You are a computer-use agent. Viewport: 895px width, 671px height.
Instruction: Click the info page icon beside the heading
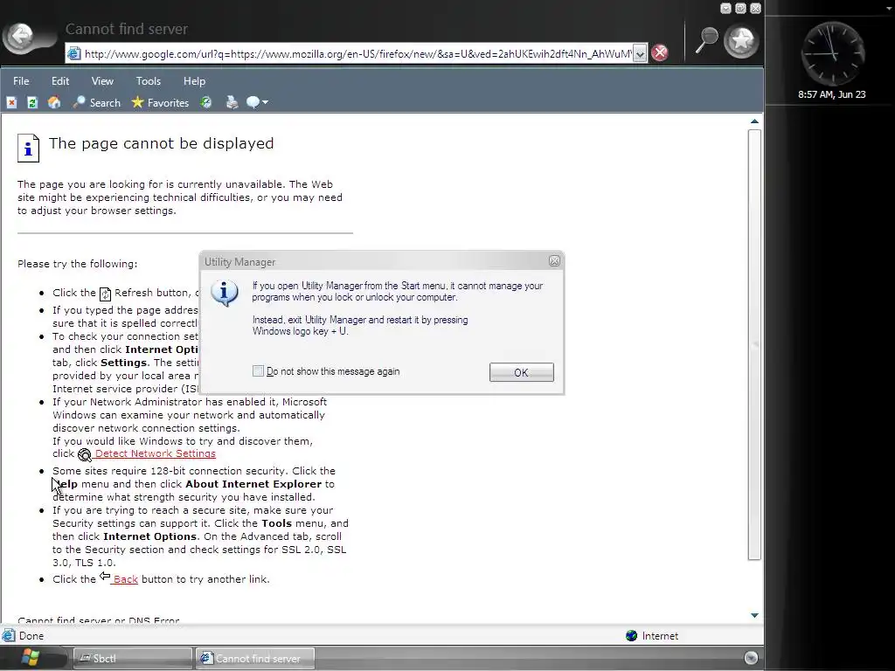point(29,149)
